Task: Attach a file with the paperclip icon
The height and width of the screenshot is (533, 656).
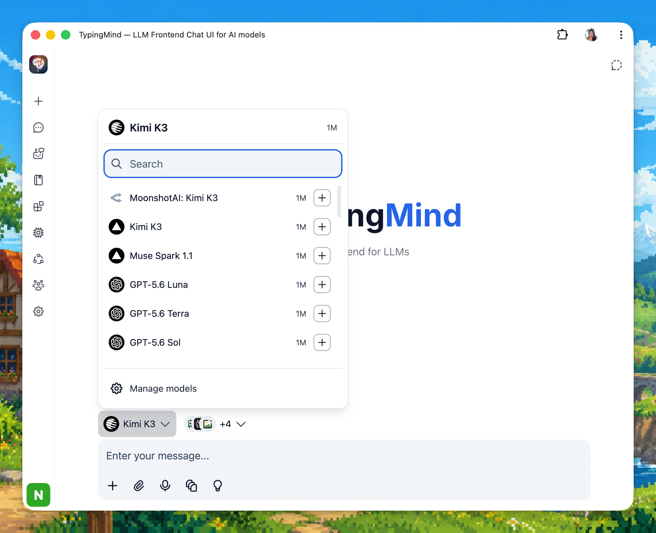Action: (139, 486)
